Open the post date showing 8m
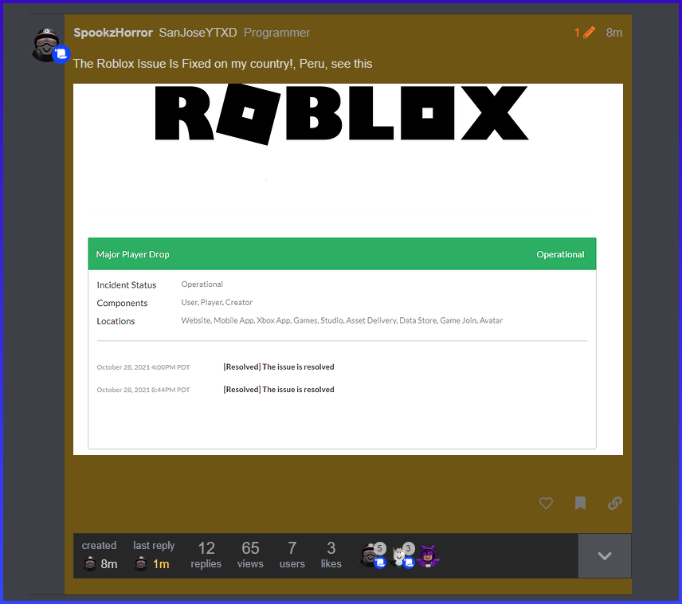Image resolution: width=682 pixels, height=604 pixels. tap(614, 33)
